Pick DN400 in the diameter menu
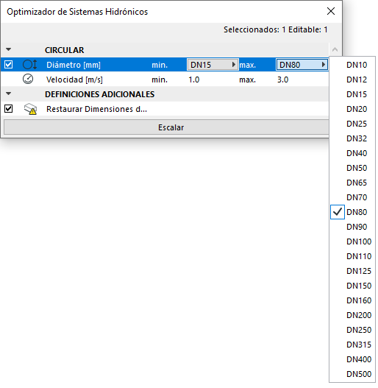This screenshot has height=388, width=378. click(x=352, y=359)
